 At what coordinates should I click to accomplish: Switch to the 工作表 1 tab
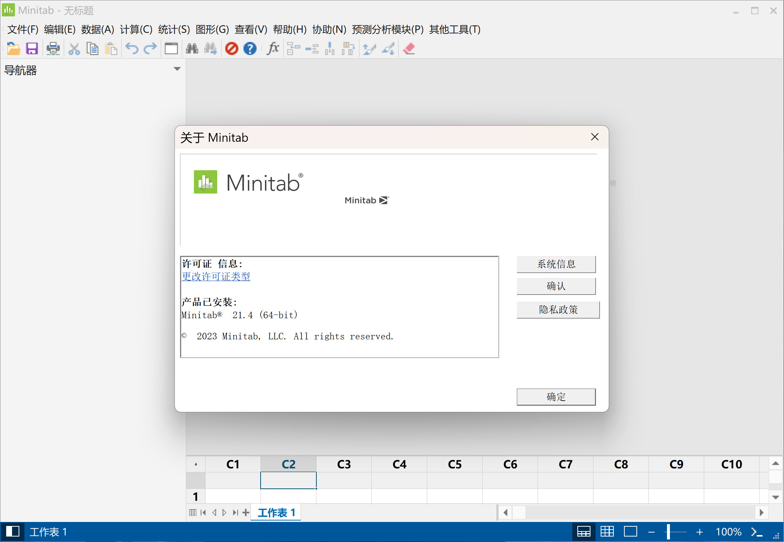(276, 513)
